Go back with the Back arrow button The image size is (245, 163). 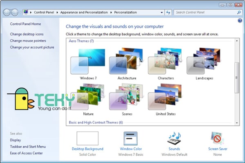click(x=7, y=12)
